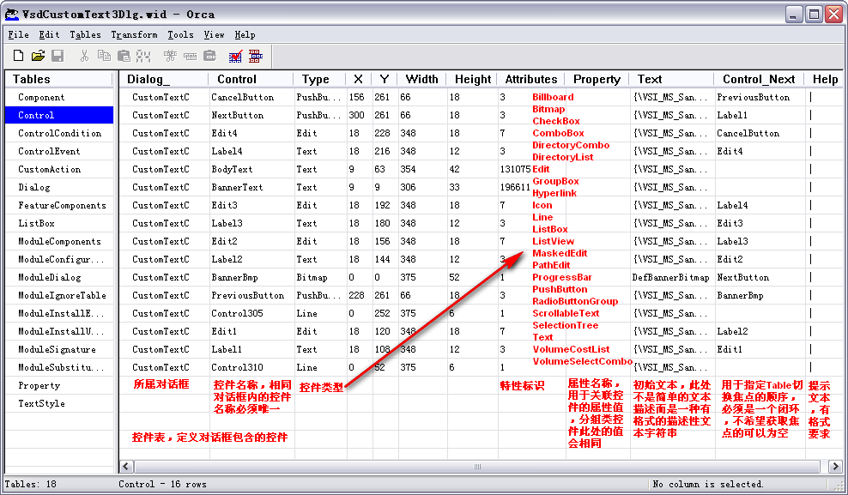This screenshot has width=848, height=495.
Task: Click the PreviousButton Control_Next cell
Action: (753, 97)
